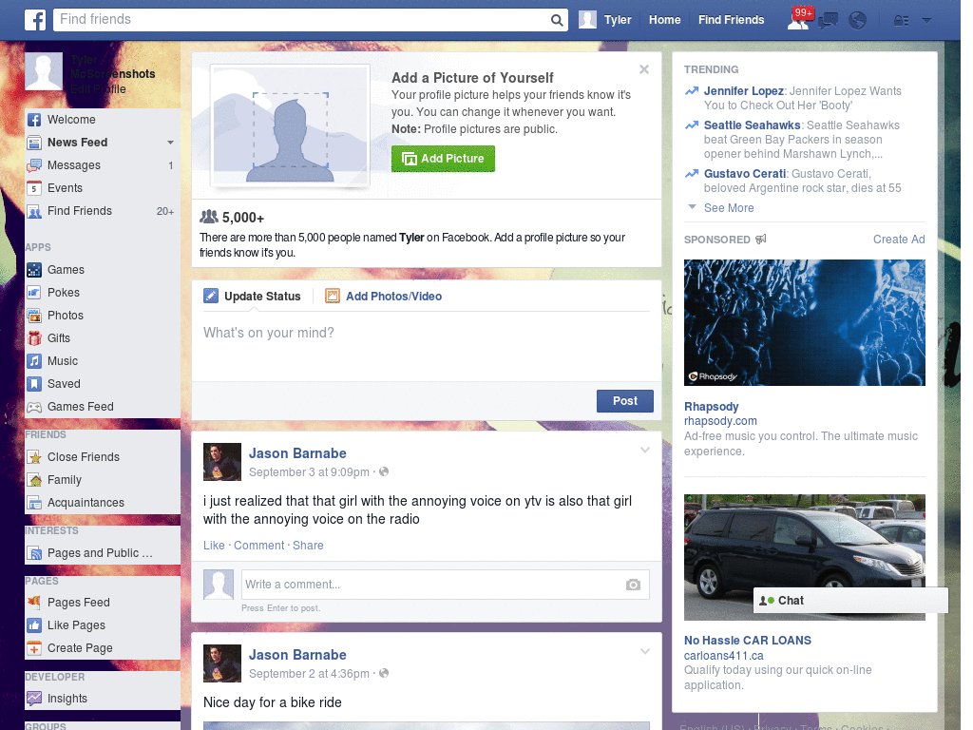Click the Games Feed controller icon

click(34, 407)
